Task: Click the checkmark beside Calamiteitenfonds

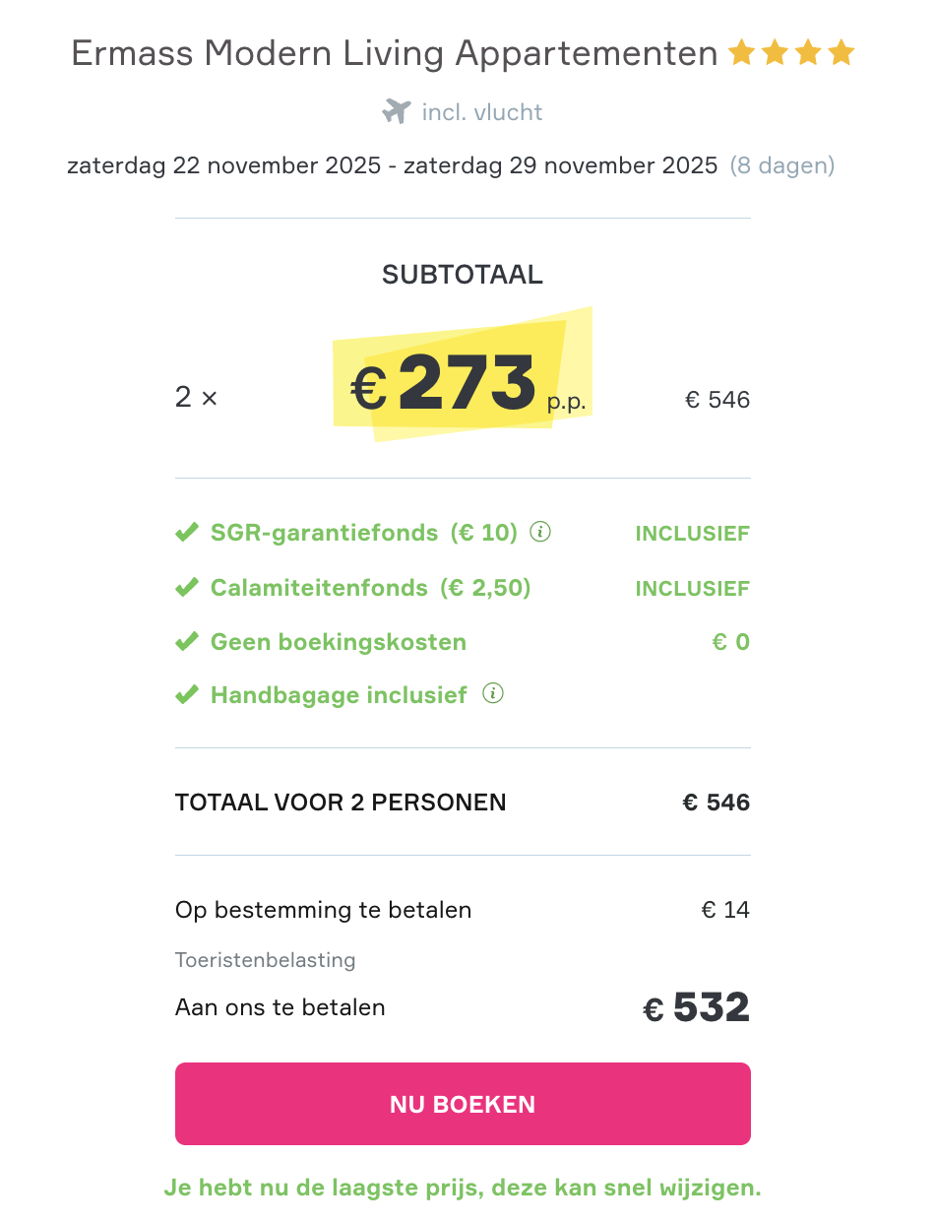Action: [x=187, y=588]
